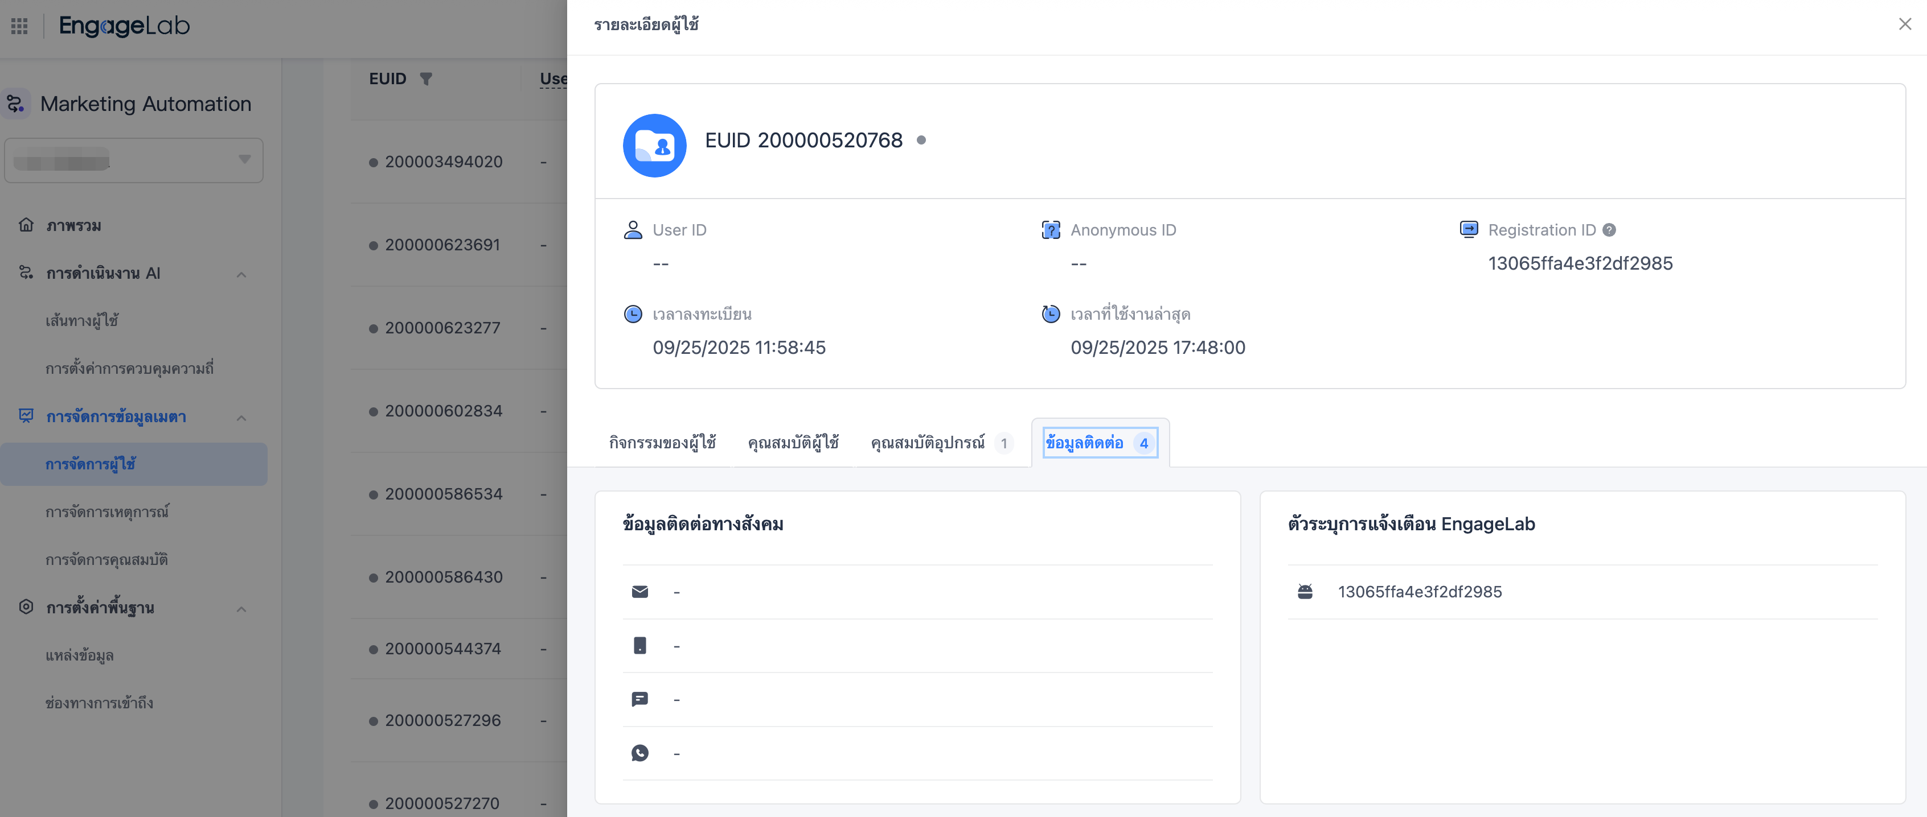Click the Anonymous ID question icon
Viewport: 1927px width, 817px height.
pos(1051,229)
